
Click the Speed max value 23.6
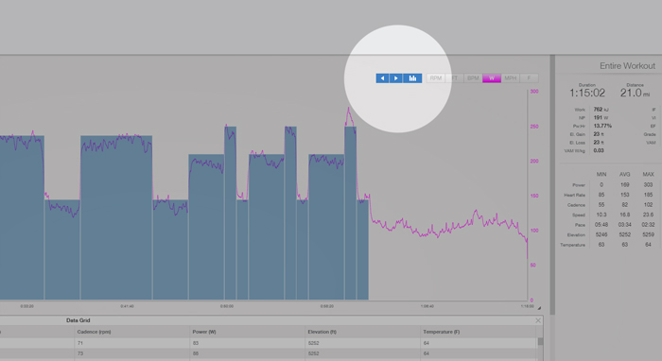648,215
